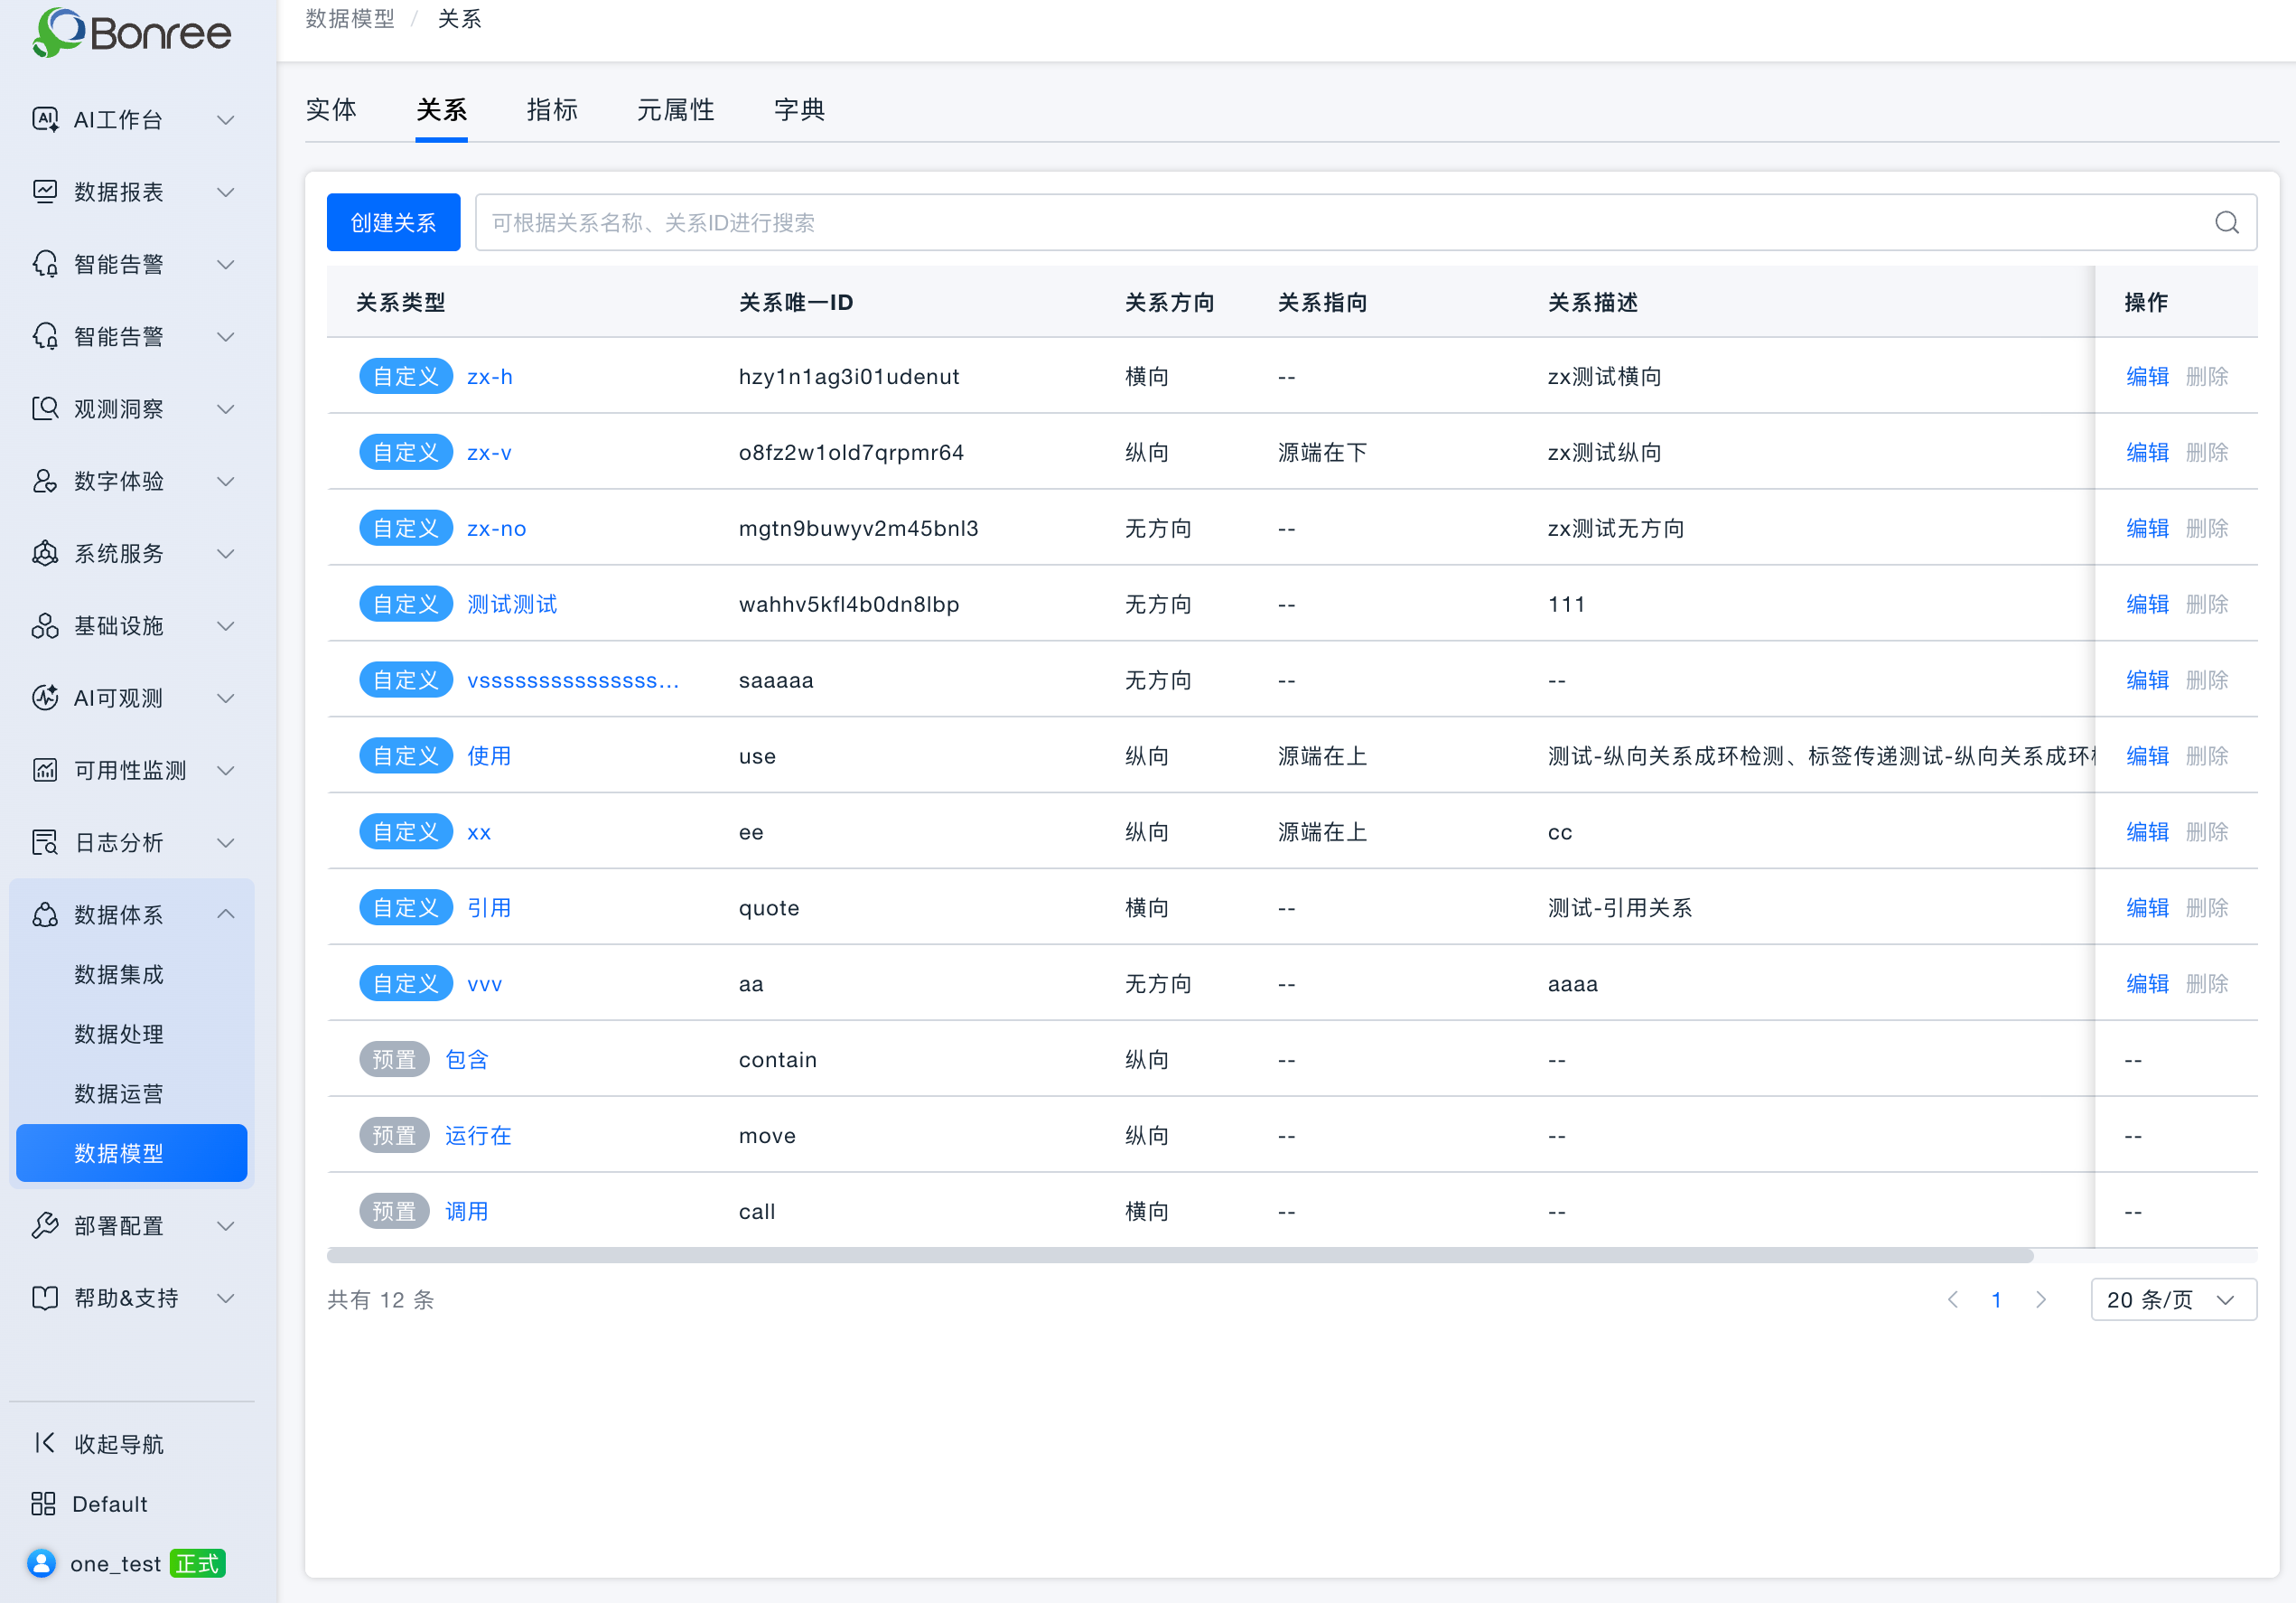Open the vsssss... truncated relation link
This screenshot has height=1603, width=2296.
pos(573,680)
